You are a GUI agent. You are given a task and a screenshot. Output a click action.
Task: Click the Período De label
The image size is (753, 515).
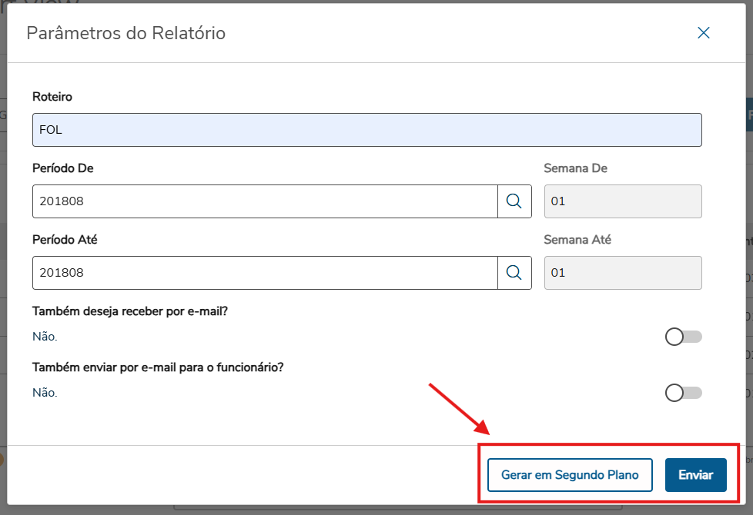pos(63,168)
